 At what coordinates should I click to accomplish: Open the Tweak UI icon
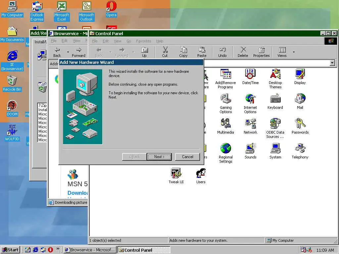176,176
